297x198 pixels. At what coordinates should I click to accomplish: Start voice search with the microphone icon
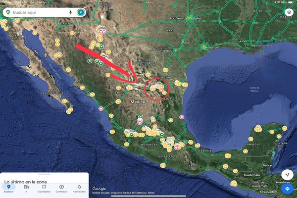[71, 12]
